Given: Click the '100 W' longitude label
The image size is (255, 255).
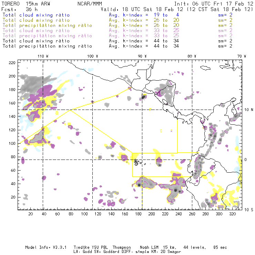Looking at the screenshot, I should click(93, 56).
